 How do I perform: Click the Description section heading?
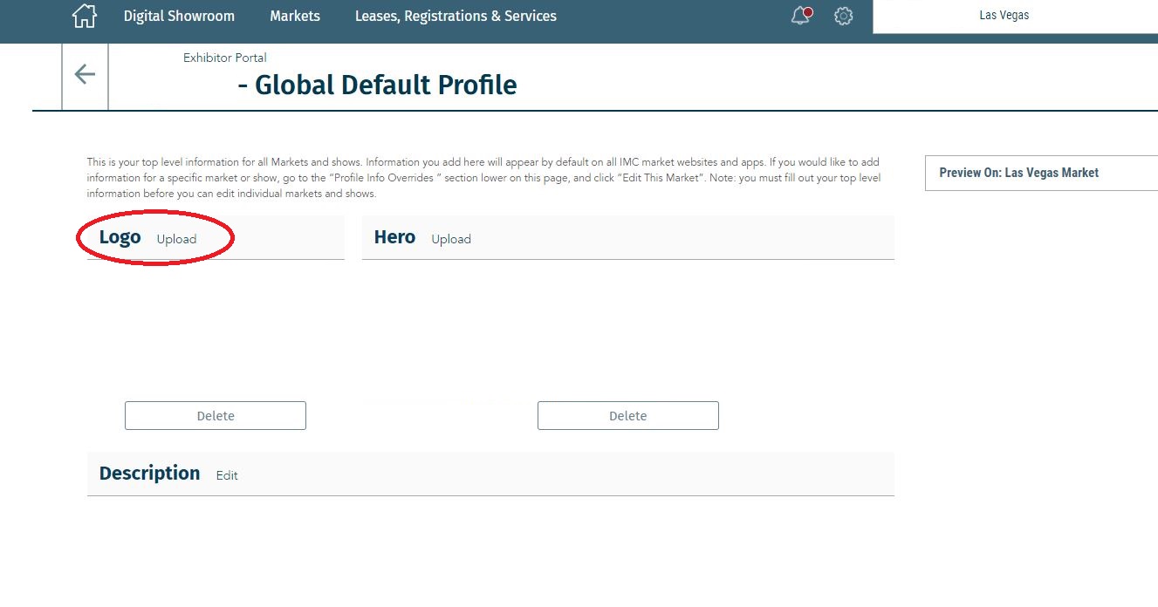point(149,474)
